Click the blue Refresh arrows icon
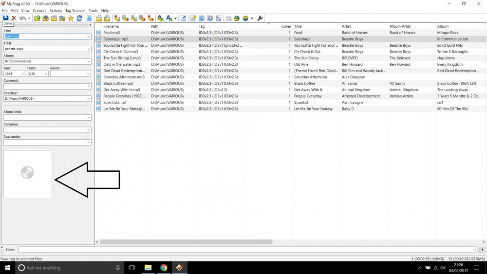Viewport: 487px width, 274px height. coord(79,18)
